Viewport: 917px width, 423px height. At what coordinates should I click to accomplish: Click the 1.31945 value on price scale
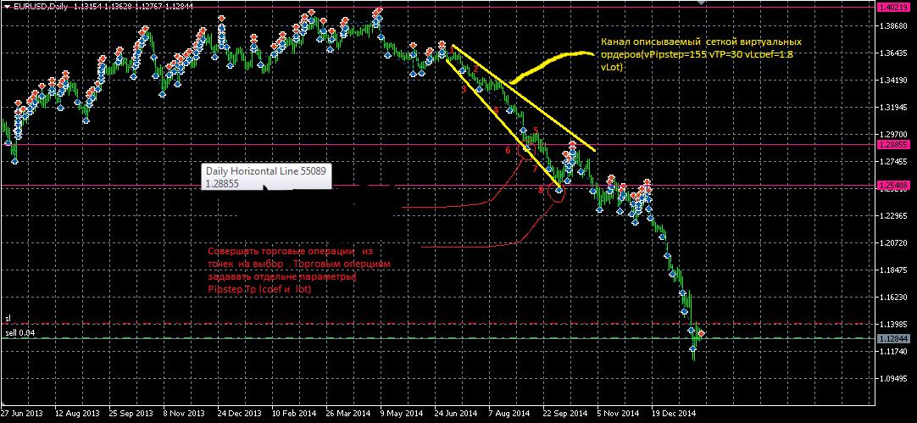894,108
